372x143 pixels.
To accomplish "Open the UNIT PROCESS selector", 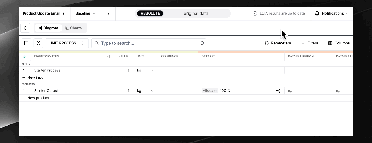I will [67, 43].
